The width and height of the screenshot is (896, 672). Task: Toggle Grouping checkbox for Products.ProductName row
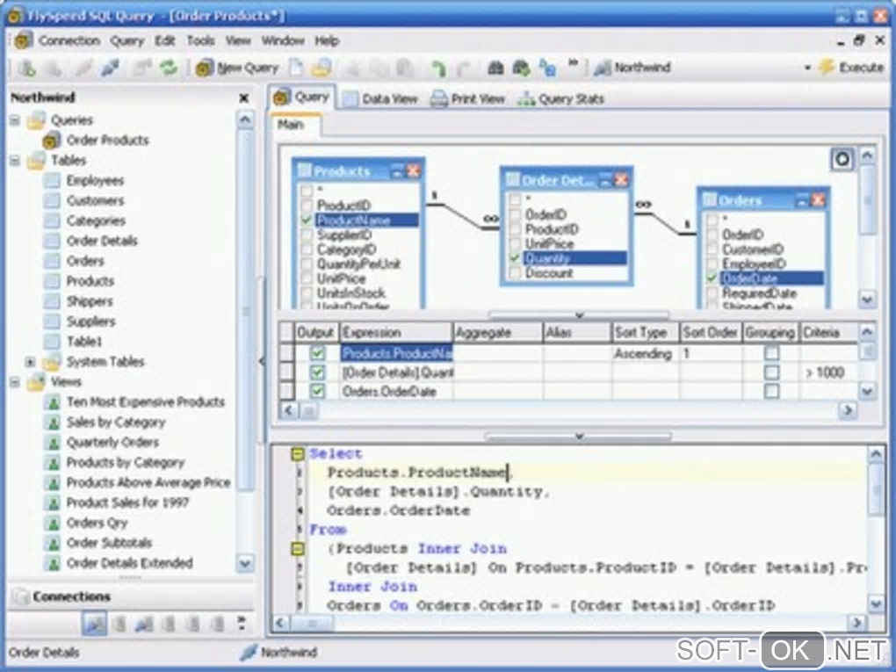(771, 353)
